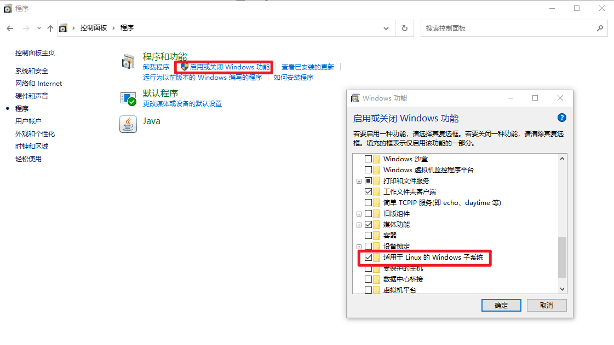The width and height of the screenshot is (614, 345).
Task: Open 轻松使用 in sidebar
Action: (x=28, y=159)
